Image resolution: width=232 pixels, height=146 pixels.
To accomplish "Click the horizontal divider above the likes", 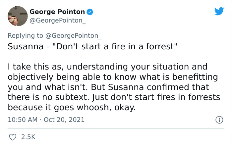I will pos(116,128).
